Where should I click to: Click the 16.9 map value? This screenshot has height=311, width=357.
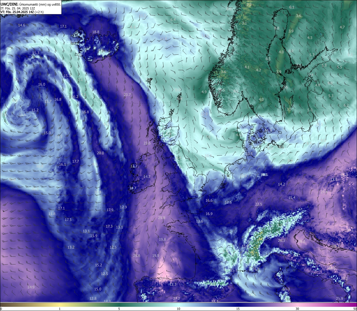point(209,214)
